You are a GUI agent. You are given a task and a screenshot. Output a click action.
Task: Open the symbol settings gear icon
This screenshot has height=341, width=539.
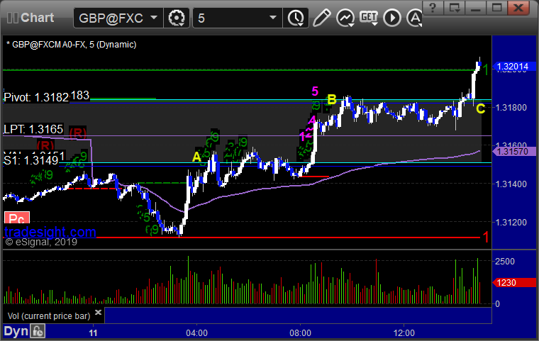[x=177, y=18]
